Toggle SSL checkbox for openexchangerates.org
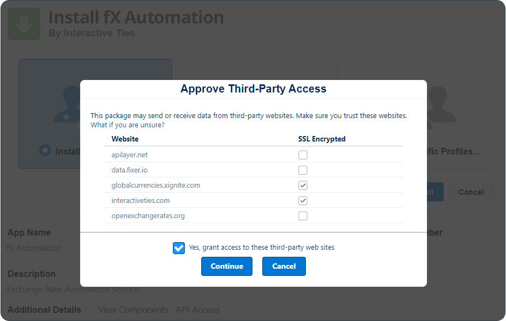This screenshot has height=321, width=506. (x=303, y=215)
